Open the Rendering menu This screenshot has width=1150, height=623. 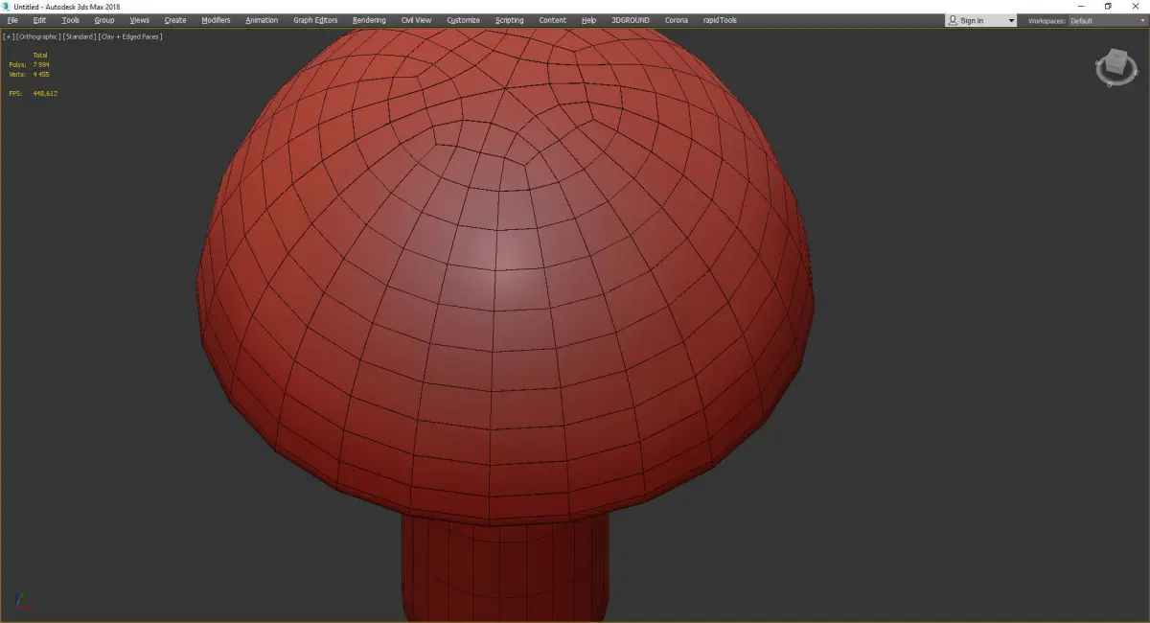369,20
